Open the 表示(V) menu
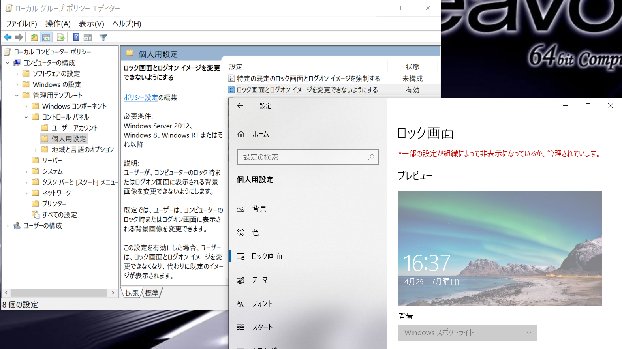 tap(91, 24)
